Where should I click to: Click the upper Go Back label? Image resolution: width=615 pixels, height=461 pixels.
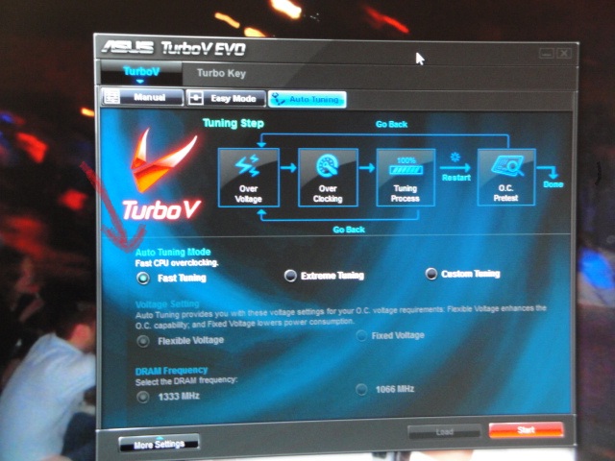(x=391, y=124)
